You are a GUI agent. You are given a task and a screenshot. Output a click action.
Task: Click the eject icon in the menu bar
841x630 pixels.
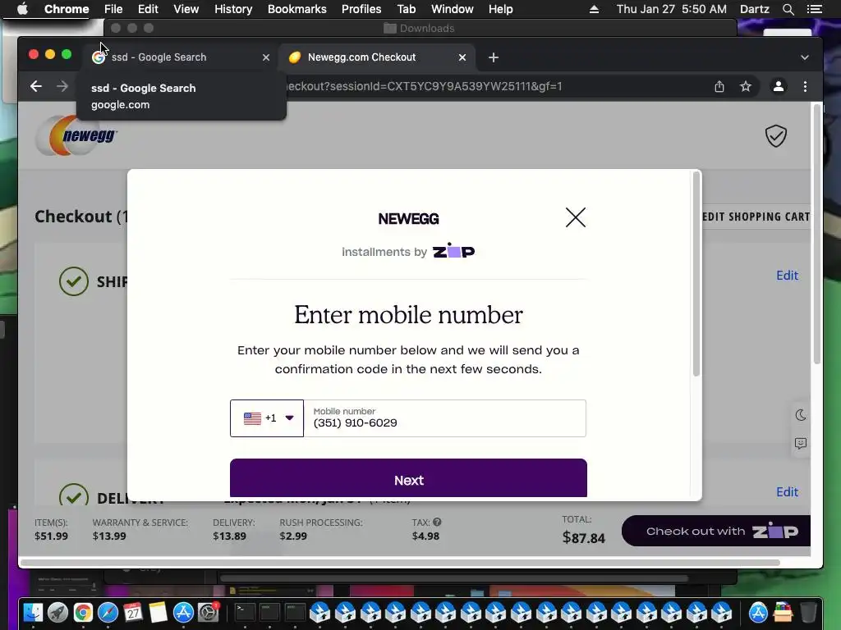(x=594, y=9)
